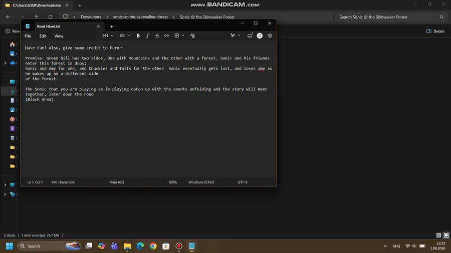Insert a table with the table icon
This screenshot has width=451, height=253.
point(176,36)
